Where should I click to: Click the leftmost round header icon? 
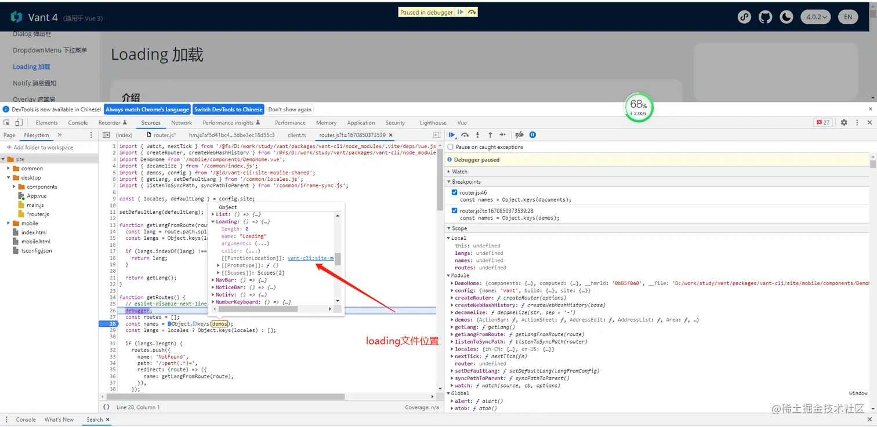(744, 17)
